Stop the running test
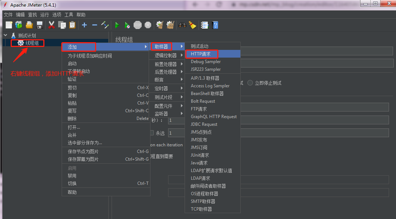Screen dimensions: 396x219 click(x=137, y=25)
